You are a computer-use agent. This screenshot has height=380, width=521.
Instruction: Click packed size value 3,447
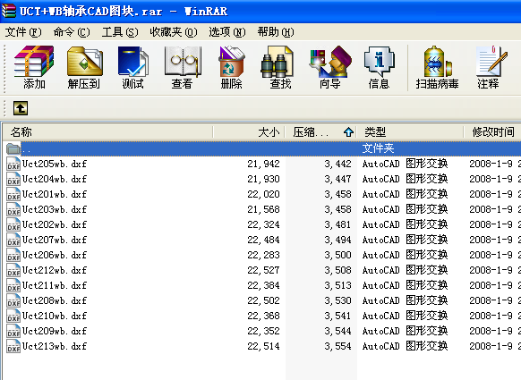click(337, 179)
